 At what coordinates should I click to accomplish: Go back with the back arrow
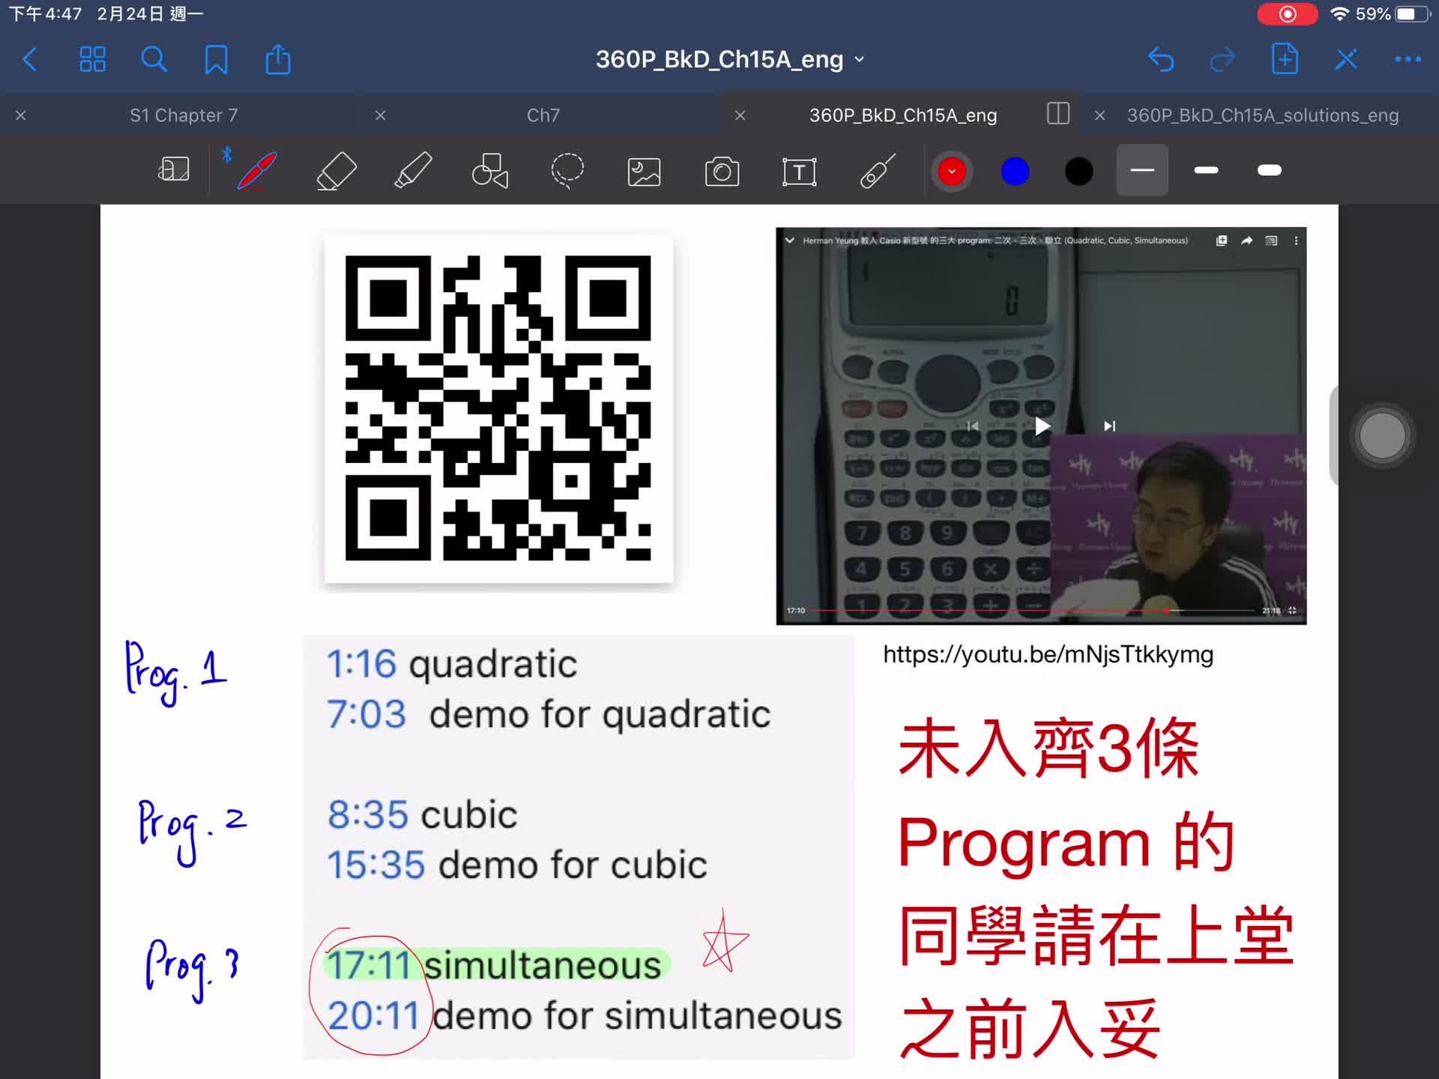point(30,59)
